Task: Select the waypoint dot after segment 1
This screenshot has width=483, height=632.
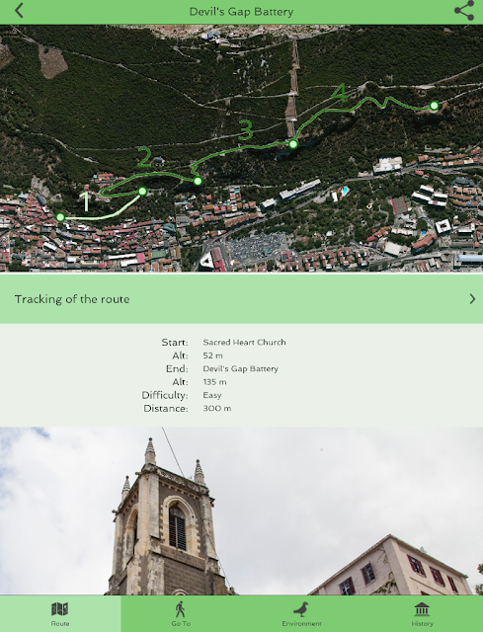Action: click(142, 191)
